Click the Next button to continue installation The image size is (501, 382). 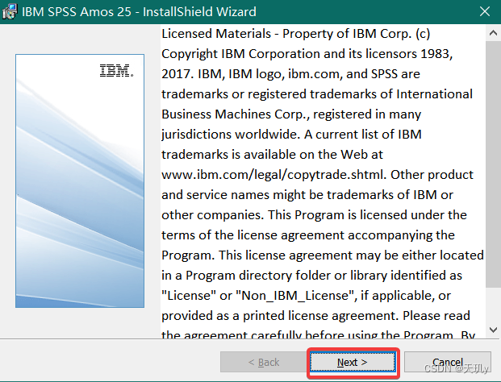coord(353,362)
